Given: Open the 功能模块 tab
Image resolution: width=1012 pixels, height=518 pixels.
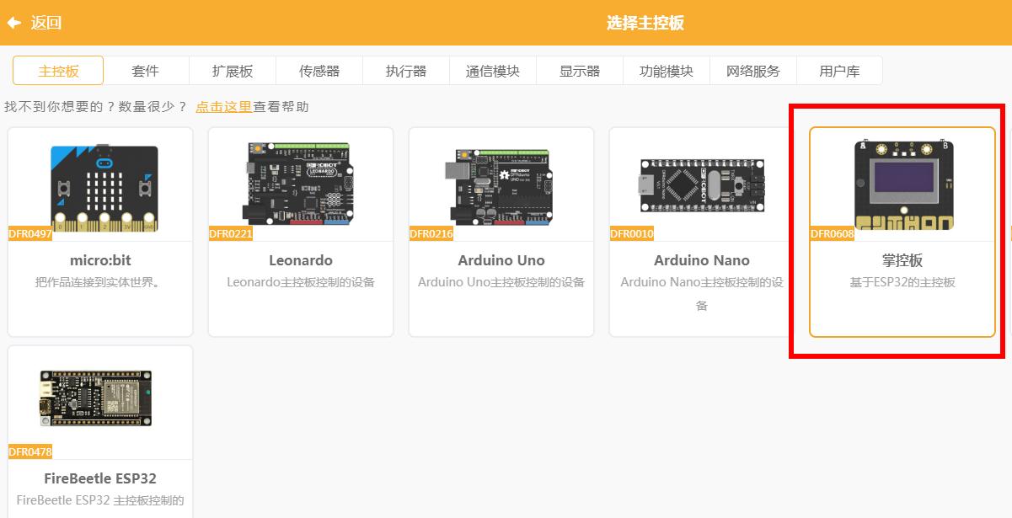Looking at the screenshot, I should [x=667, y=71].
